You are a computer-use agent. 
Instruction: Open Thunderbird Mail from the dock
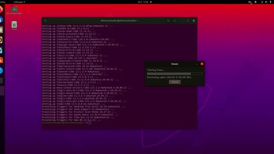[1, 20]
